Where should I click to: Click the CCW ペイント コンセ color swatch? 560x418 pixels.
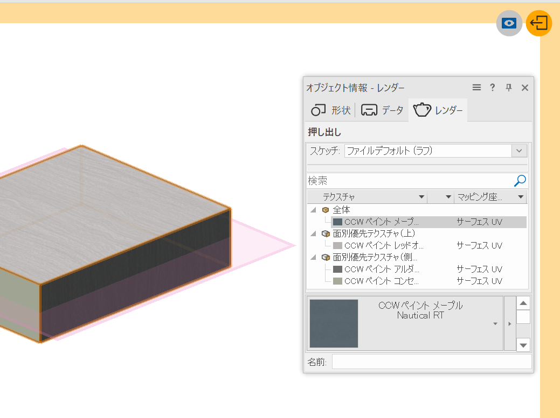coord(338,281)
